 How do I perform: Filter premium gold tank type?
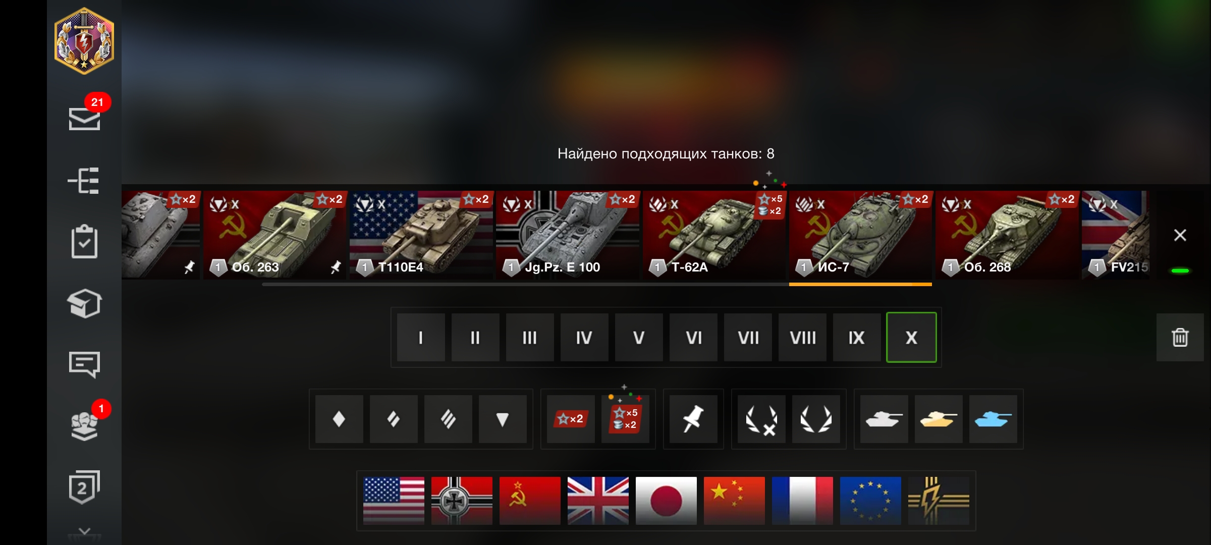(939, 419)
